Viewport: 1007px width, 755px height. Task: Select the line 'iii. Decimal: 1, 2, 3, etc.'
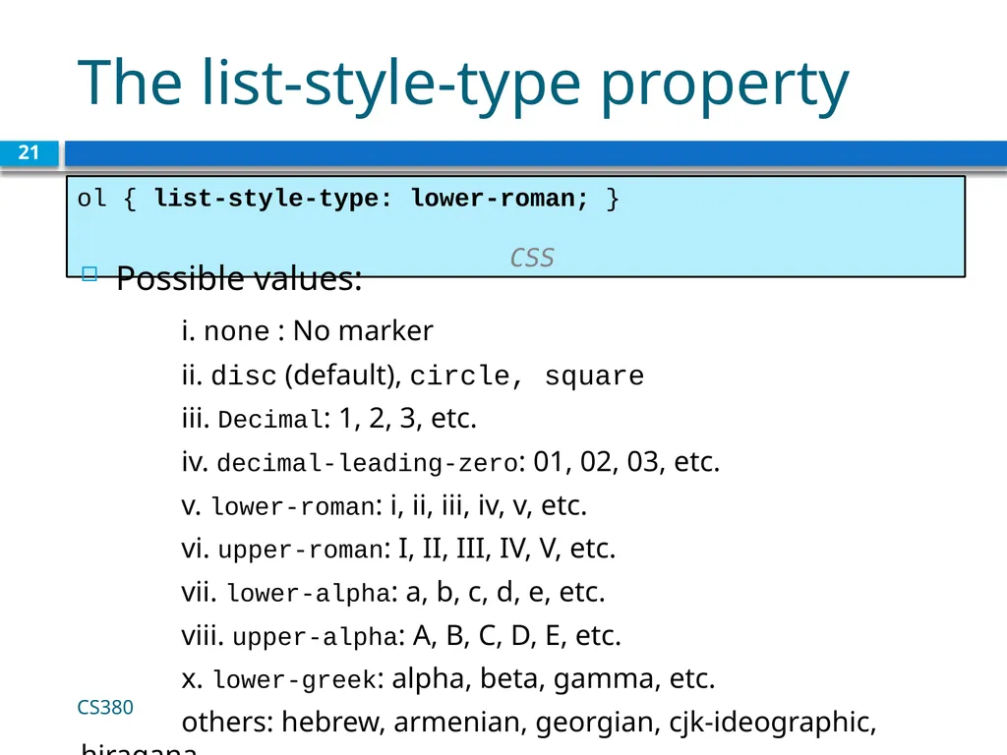[328, 419]
